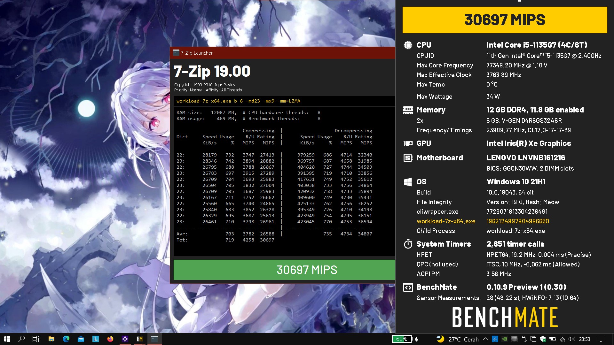This screenshot has height=345, width=614.
Task: Switch to the purple chip app on the taskbar
Action: tap(125, 339)
